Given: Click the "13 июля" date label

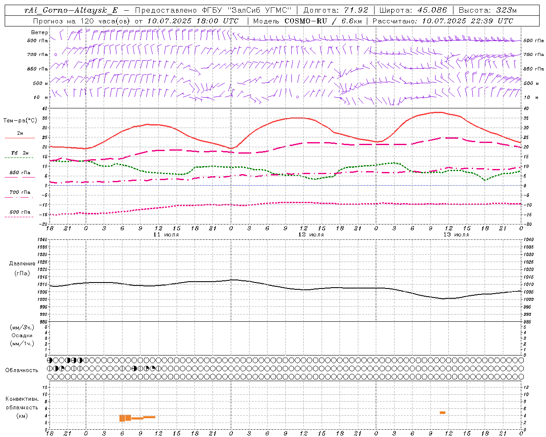Looking at the screenshot, I should [456, 235].
